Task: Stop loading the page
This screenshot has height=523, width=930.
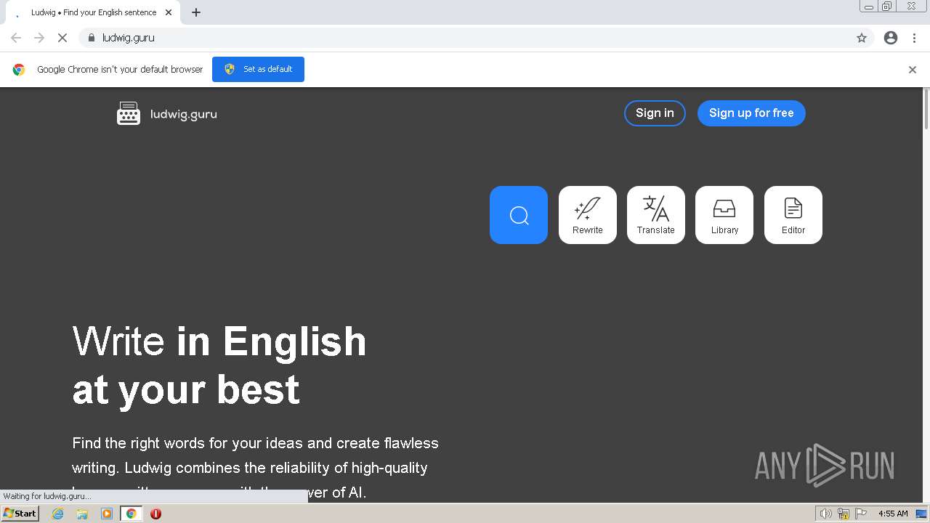Action: [62, 38]
